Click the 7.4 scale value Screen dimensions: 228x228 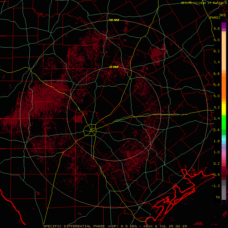217,62
